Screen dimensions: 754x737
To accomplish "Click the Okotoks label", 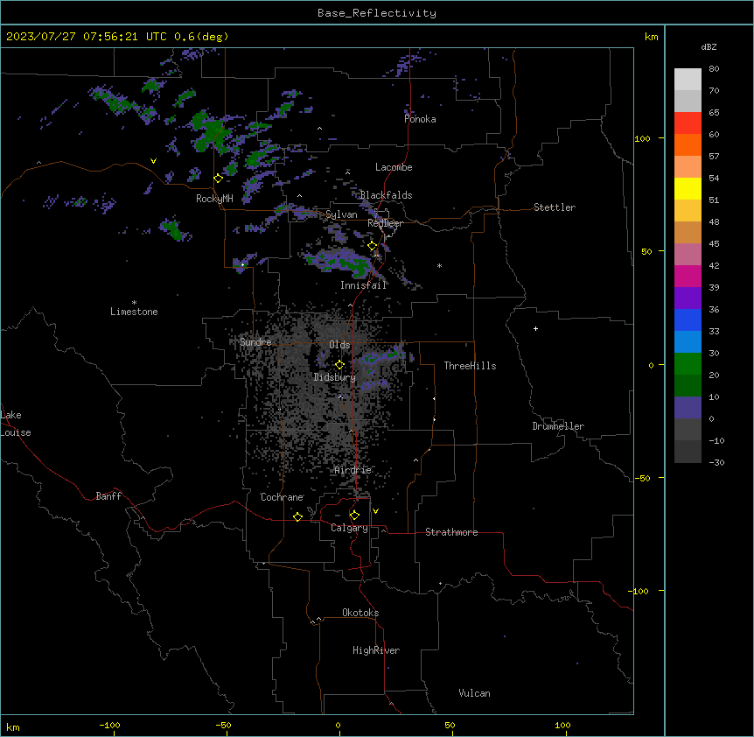I will (x=360, y=613).
